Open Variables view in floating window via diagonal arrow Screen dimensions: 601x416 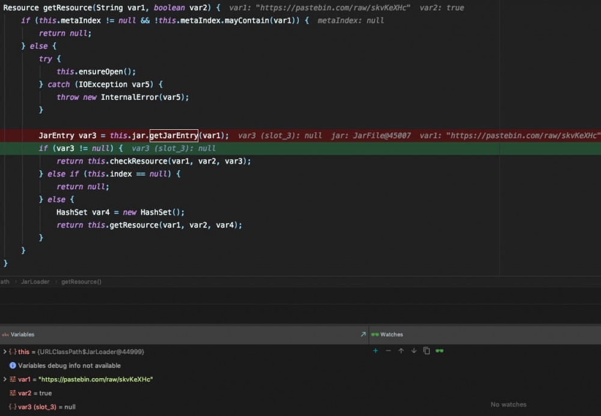pyautogui.click(x=362, y=334)
